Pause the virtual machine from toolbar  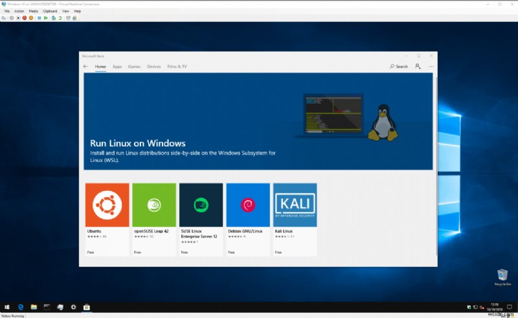point(39,18)
